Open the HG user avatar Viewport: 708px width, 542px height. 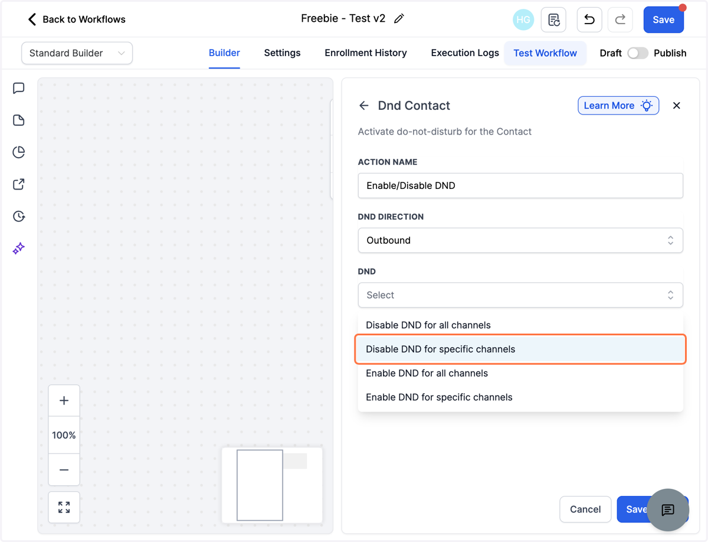[x=523, y=19]
